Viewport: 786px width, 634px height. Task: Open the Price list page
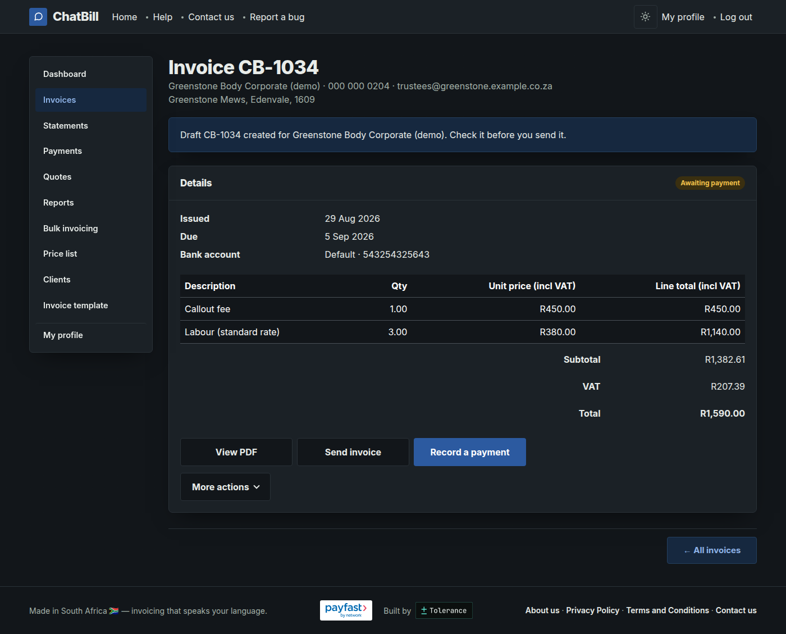pyautogui.click(x=91, y=254)
